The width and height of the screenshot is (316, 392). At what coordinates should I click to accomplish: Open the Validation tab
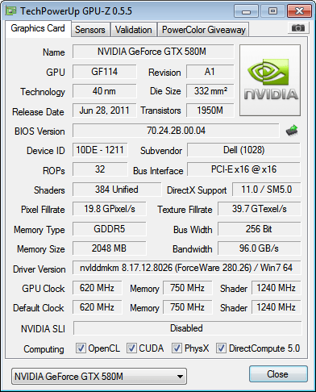(x=133, y=30)
